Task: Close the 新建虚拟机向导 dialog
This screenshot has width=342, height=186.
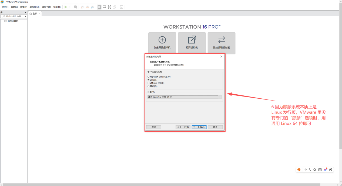Action: pos(221,57)
